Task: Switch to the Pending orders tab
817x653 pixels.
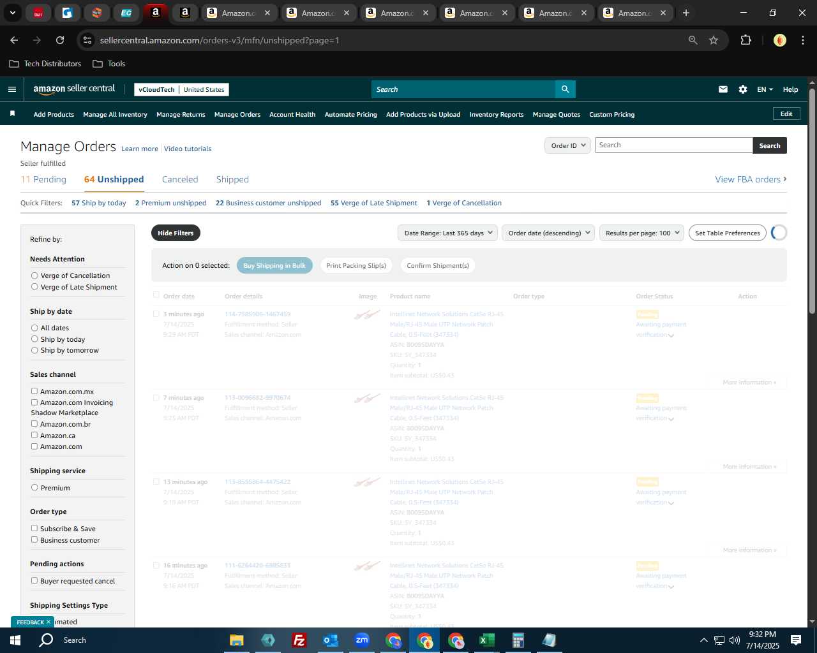Action: pyautogui.click(x=43, y=179)
